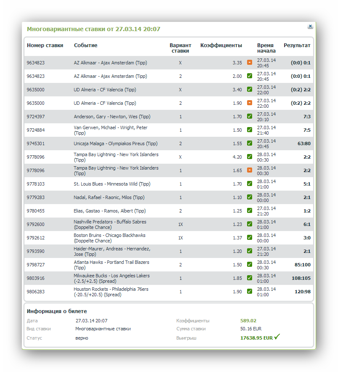Image resolution: width=338 pixels, height=372 pixels.
Task: Click the green check in the Nadal, Rafael row
Action: pyautogui.click(x=250, y=197)
